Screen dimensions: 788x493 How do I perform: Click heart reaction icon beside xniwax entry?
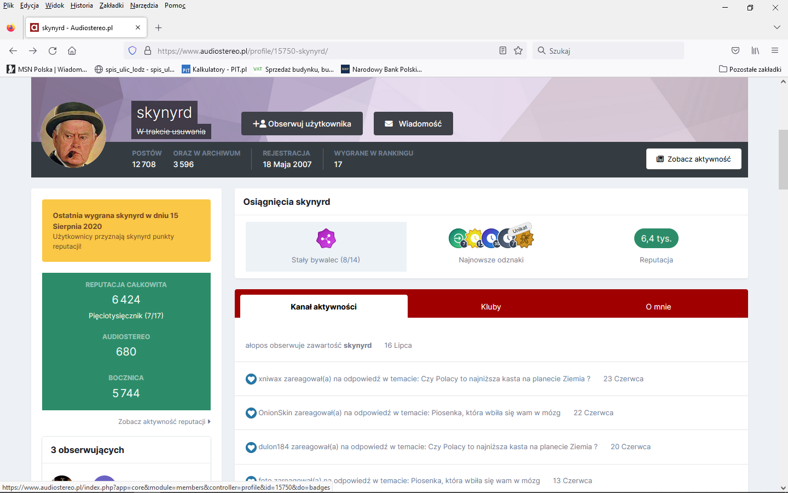[251, 379]
